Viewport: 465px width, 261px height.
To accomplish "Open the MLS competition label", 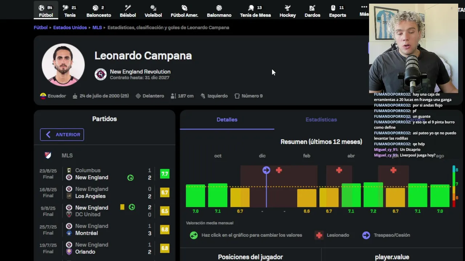I will tap(67, 155).
